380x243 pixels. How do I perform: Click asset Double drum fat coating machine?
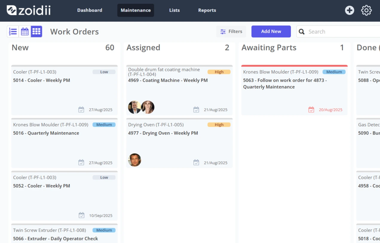[x=164, y=72]
